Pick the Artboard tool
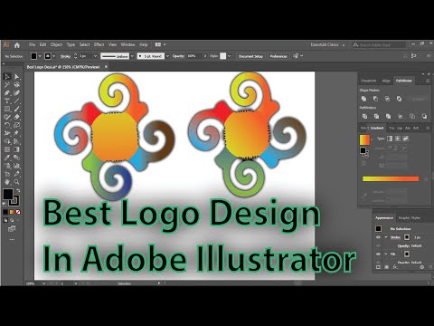This screenshot has width=434, height=326. pos(7,174)
